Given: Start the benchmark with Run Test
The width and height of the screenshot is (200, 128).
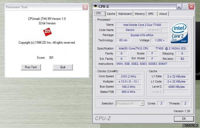Looking at the screenshot, I should (x=31, y=67).
